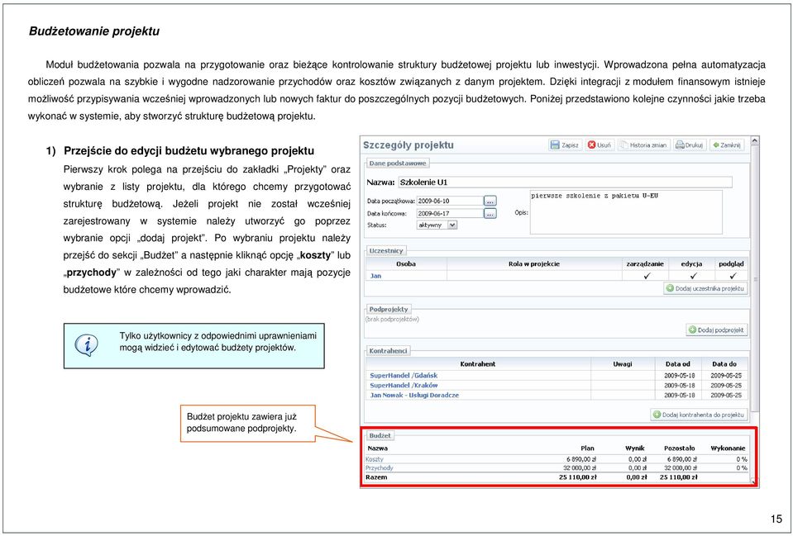The image size is (793, 536).
Task: Open the Status dropdown showing aktywny
Action: point(437,225)
